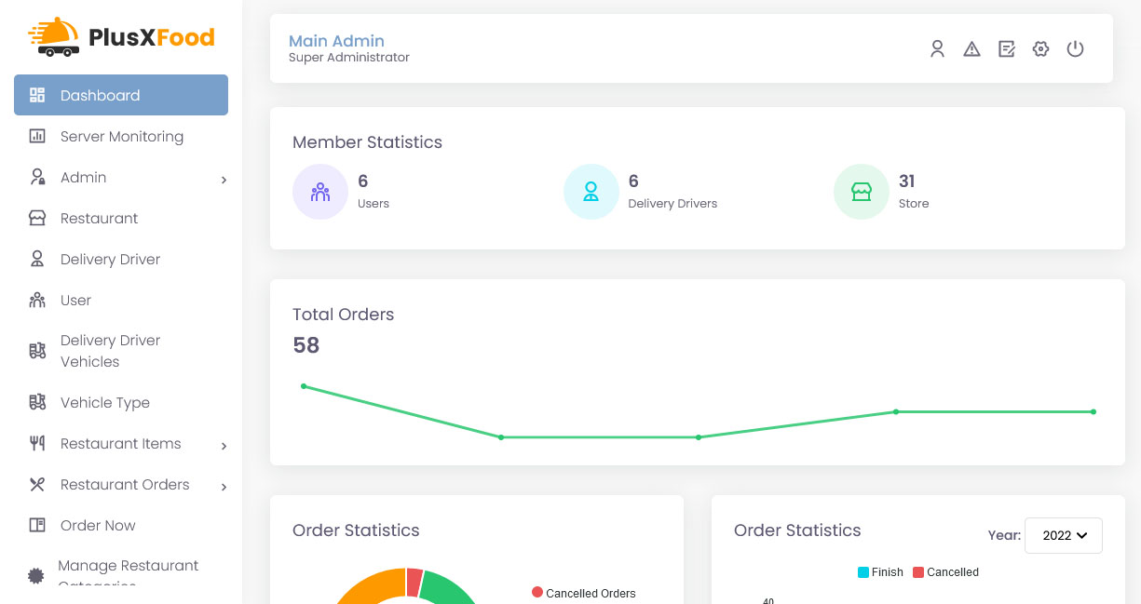Click the Manage Restaurant Categories gear icon
This screenshot has height=604, width=1141.
[36, 576]
